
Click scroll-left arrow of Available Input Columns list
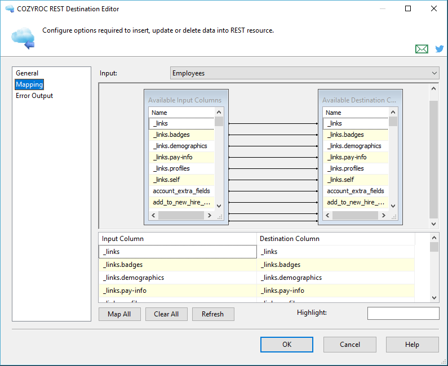(153, 215)
